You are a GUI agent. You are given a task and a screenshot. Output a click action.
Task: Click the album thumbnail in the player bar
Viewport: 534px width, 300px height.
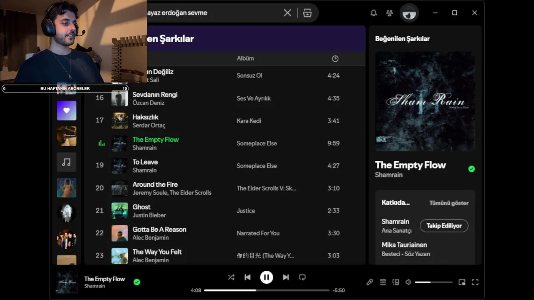coord(67,282)
